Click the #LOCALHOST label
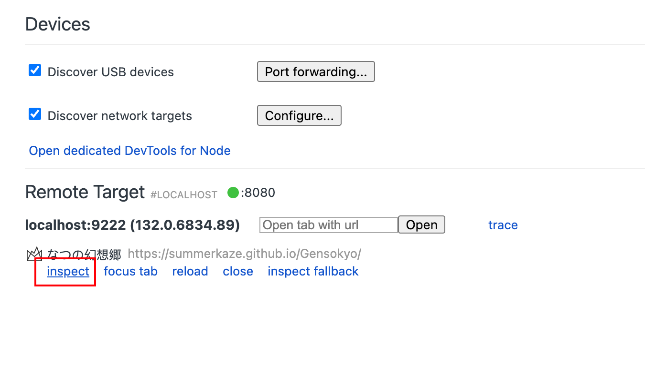This screenshot has height=367, width=645. [x=183, y=194]
